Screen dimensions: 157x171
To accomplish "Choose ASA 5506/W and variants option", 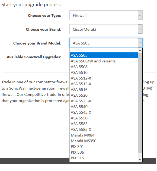I will (104, 61).
